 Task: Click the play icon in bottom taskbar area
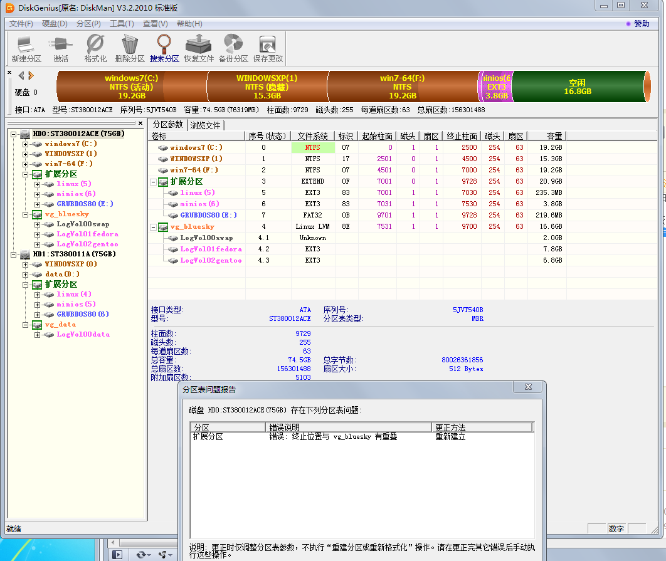point(117,555)
